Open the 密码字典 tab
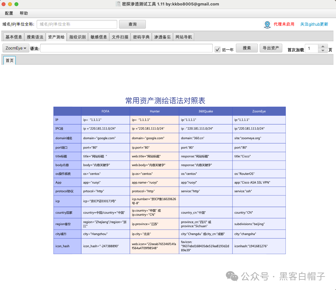Screen dimensions: 336x290 click(141, 37)
